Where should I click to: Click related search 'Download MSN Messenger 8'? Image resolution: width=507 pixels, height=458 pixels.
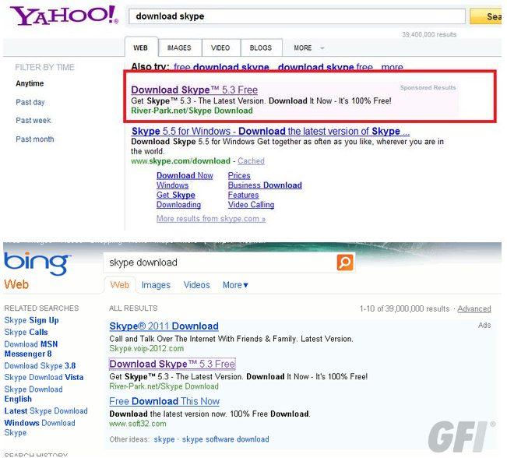pyautogui.click(x=30, y=349)
